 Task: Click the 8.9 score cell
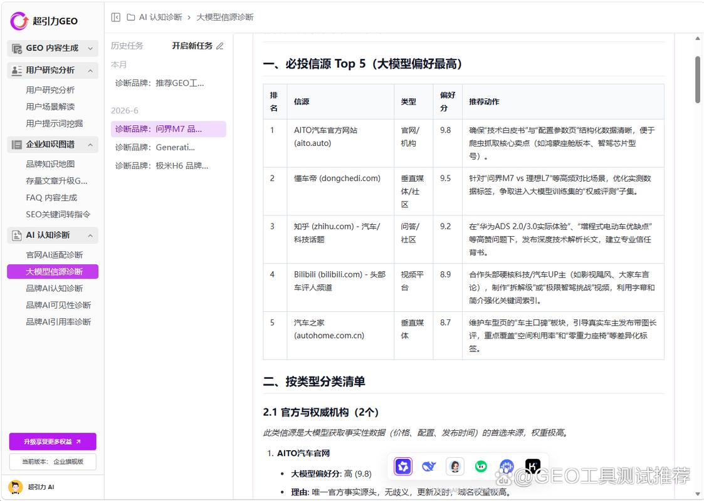(448, 287)
